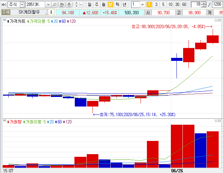Click the arrow-to-bar icon at toolbar start
The height and width of the screenshot is (173, 223).
[4, 5]
